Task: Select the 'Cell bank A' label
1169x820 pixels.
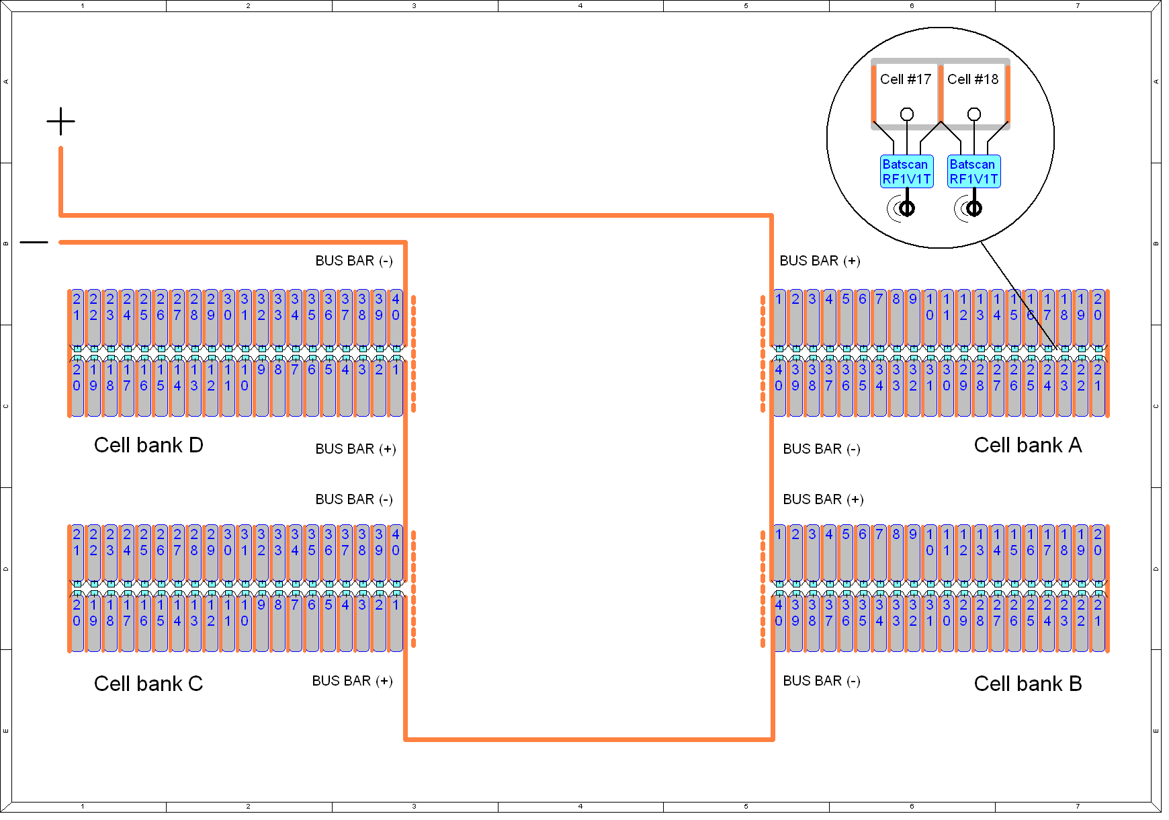Action: pos(1028,445)
